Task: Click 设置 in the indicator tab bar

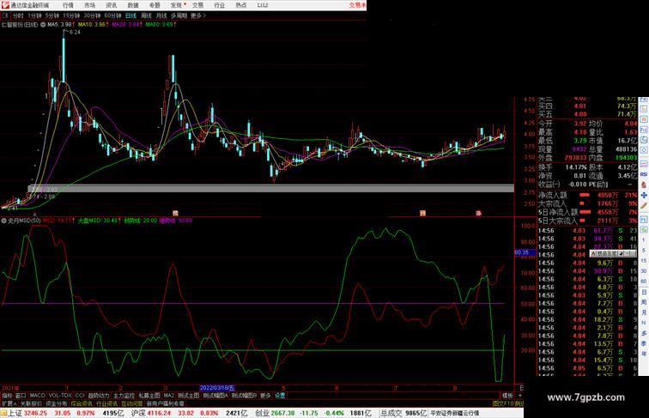Action: pos(280,396)
